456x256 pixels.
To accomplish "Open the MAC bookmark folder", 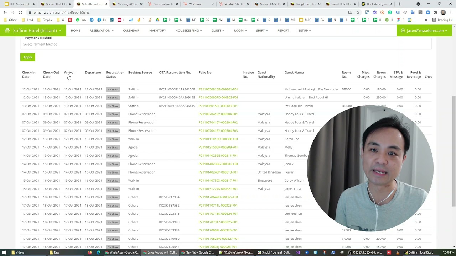I will 305,20.
